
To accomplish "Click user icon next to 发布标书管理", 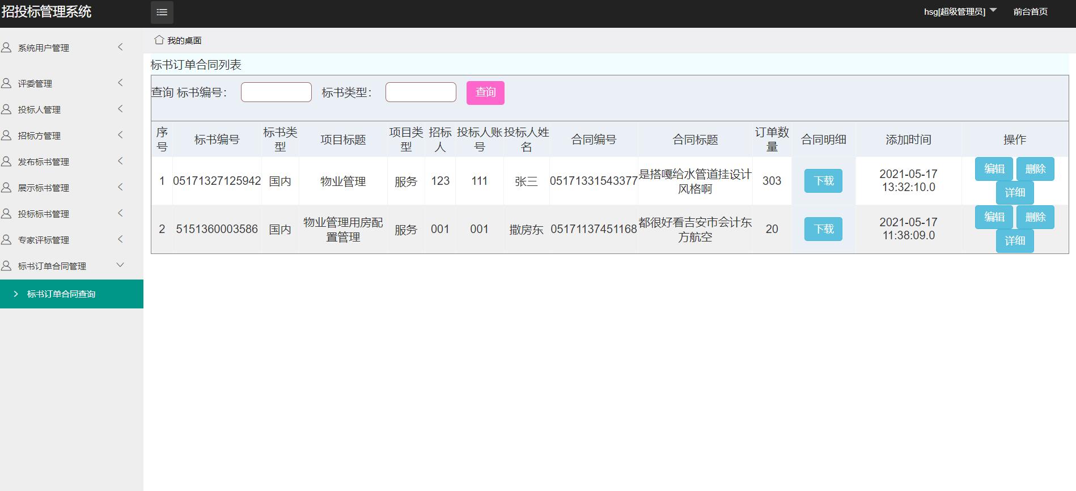I will tap(6, 162).
